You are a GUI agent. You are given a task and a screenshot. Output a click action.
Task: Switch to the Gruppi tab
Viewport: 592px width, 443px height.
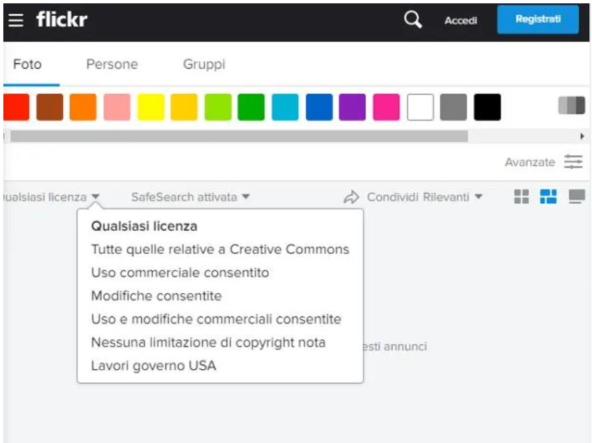click(204, 64)
